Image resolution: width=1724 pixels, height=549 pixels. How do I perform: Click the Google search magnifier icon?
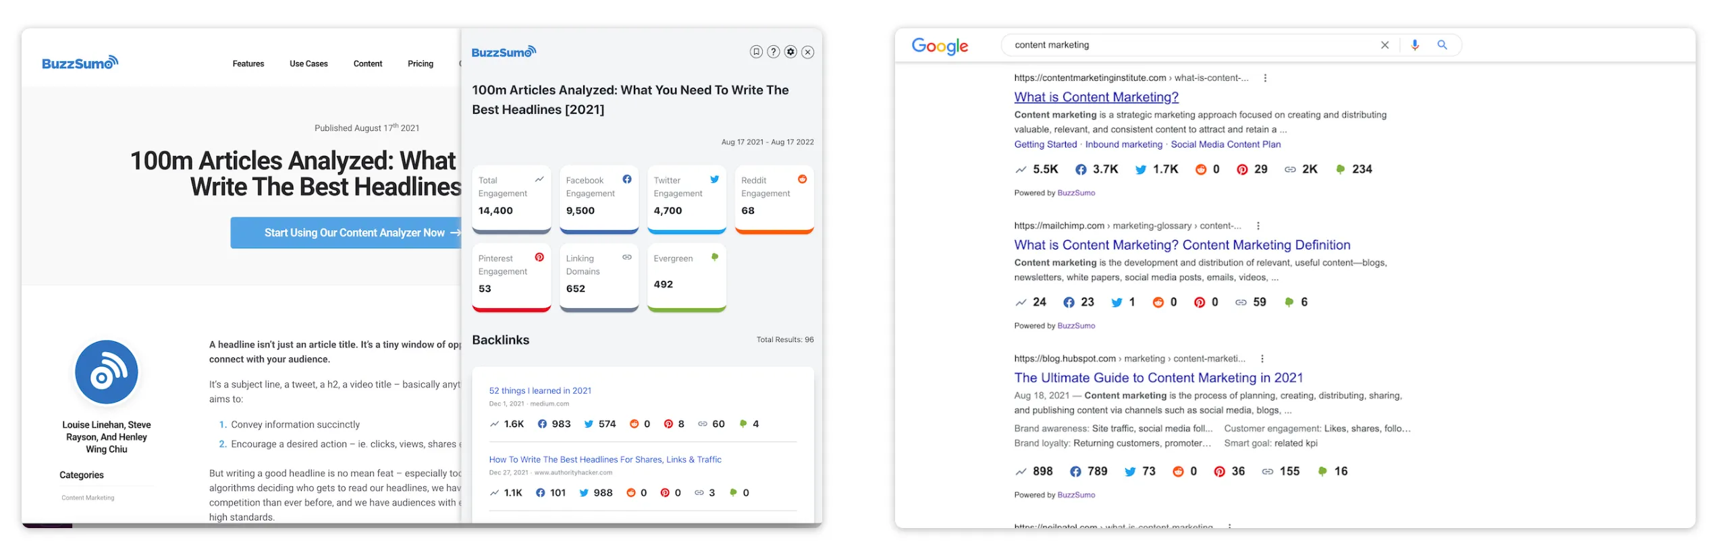click(1442, 45)
